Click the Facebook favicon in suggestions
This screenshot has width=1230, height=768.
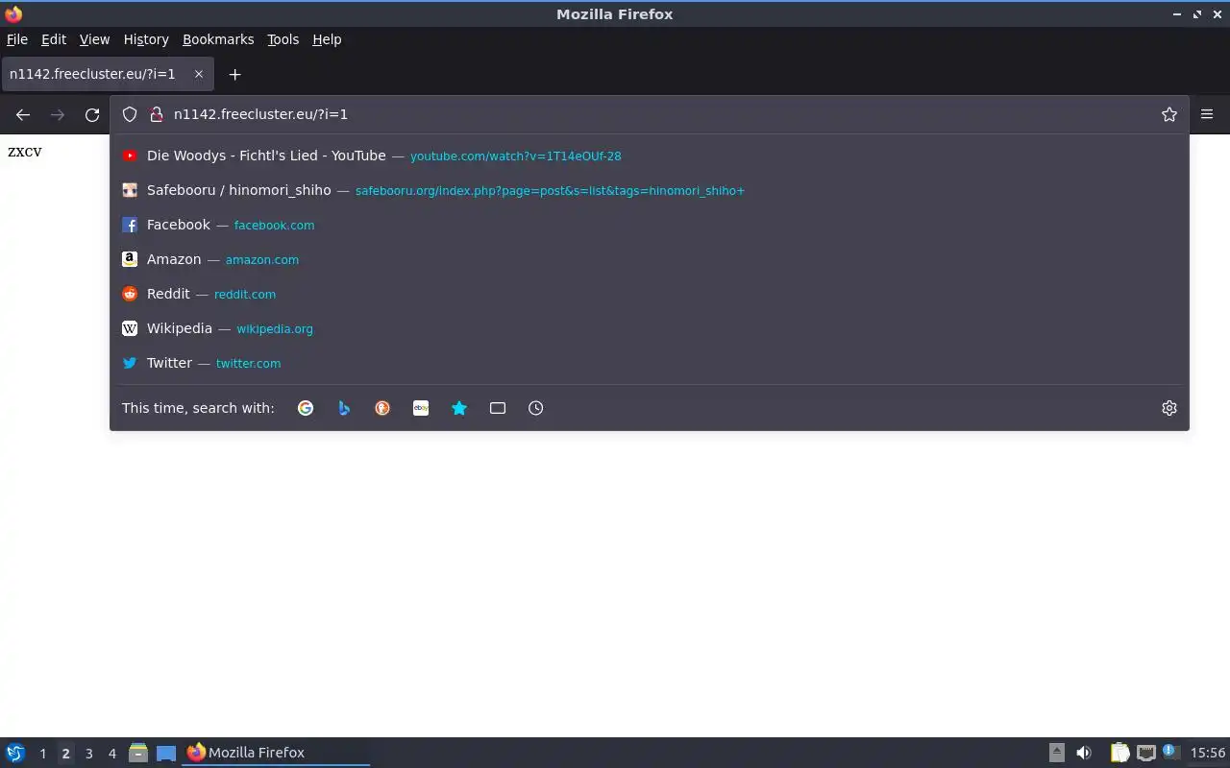130,225
